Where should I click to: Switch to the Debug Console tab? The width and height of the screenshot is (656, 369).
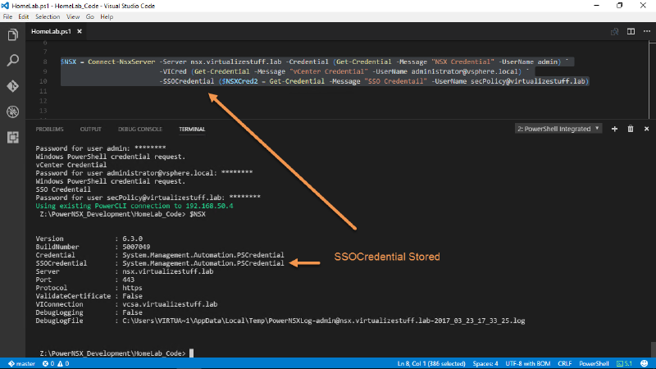click(x=140, y=130)
